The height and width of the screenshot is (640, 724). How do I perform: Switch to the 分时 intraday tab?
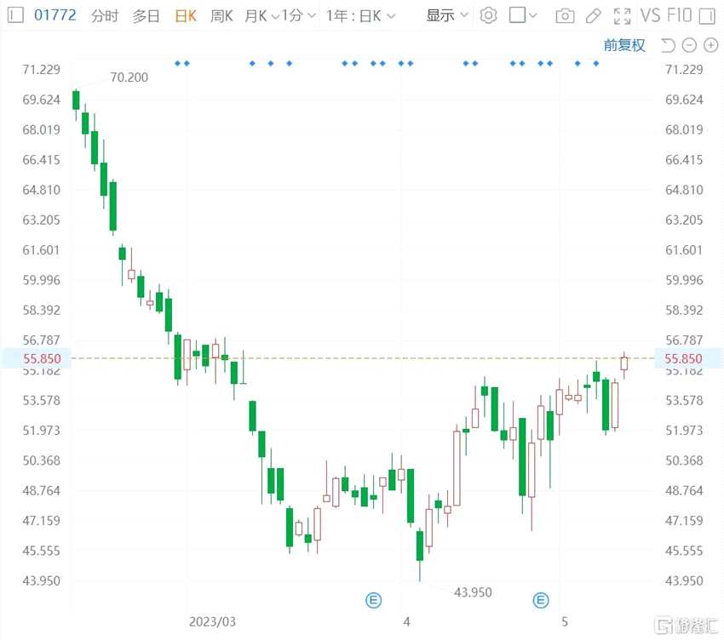click(x=105, y=15)
